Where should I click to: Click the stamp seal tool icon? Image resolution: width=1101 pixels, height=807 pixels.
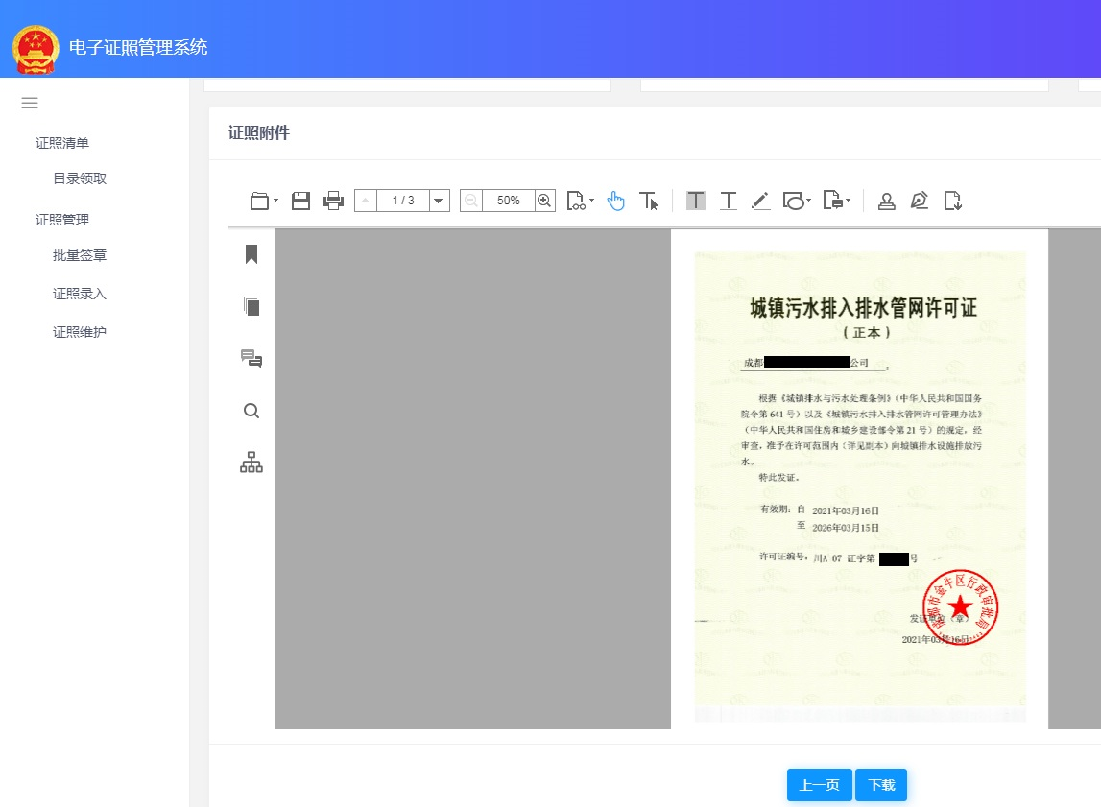click(887, 201)
